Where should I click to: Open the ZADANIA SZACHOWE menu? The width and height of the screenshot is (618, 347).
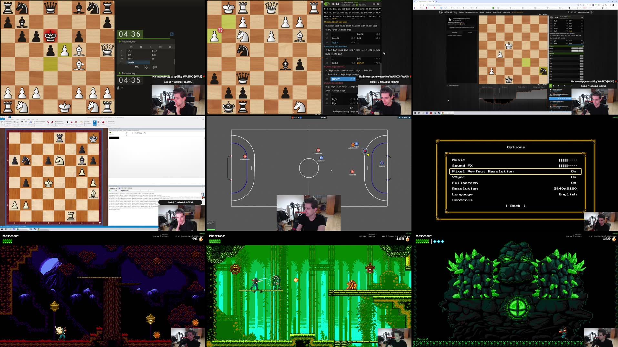471,12
